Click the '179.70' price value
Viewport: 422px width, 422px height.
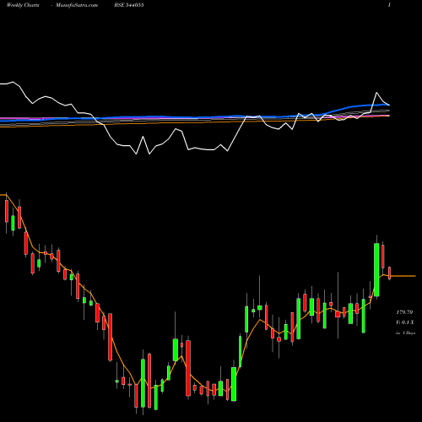404,312
